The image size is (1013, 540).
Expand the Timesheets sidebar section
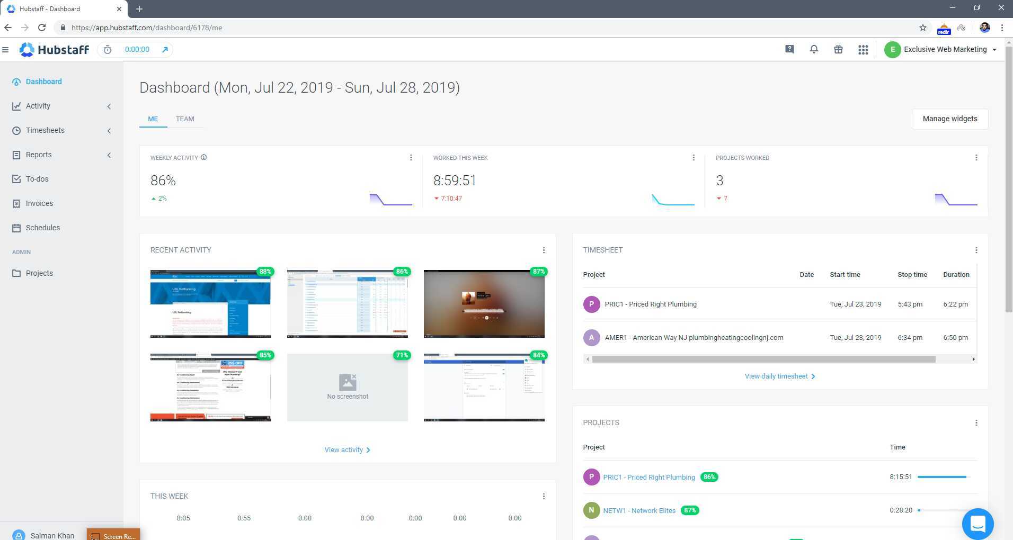click(109, 131)
